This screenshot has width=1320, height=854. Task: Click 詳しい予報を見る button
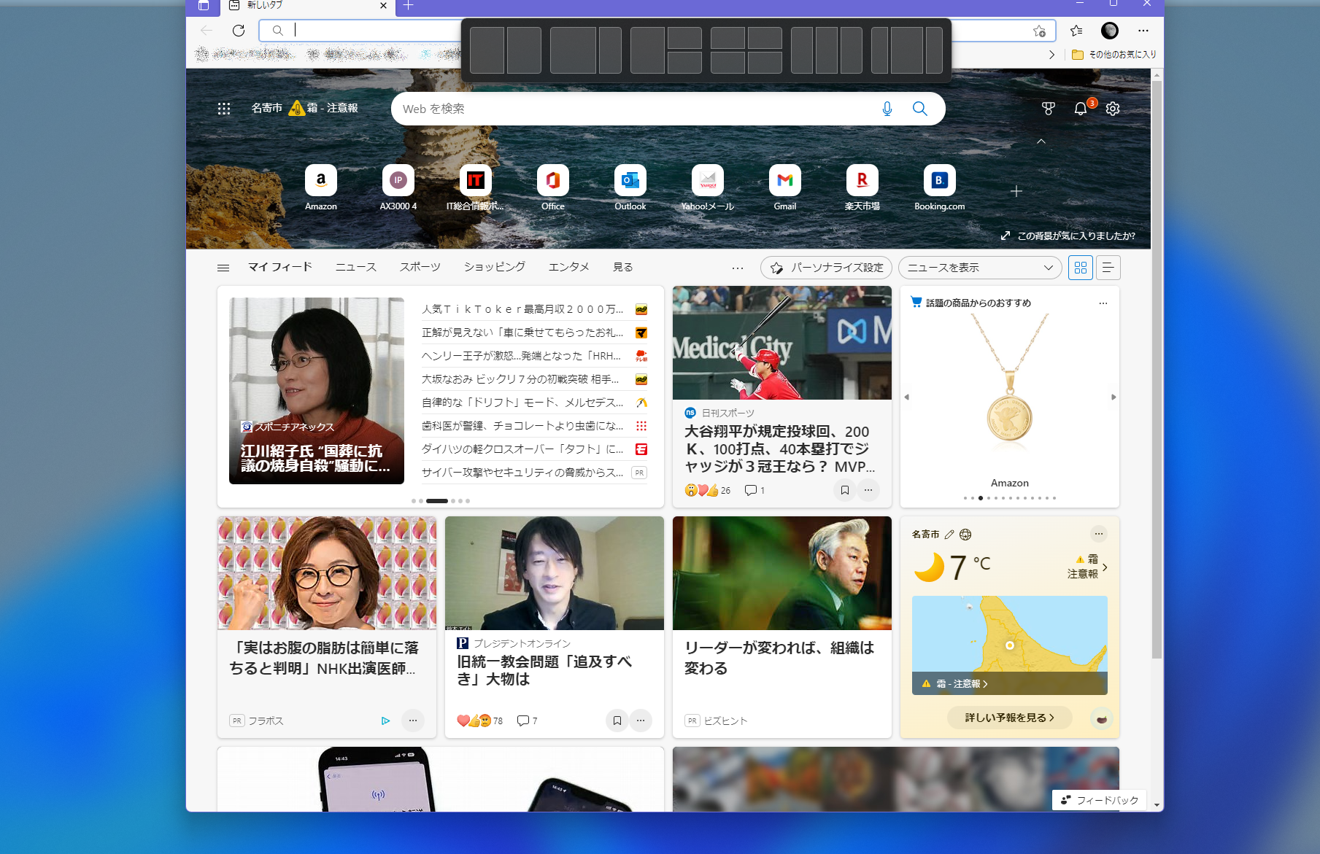coord(1010,718)
